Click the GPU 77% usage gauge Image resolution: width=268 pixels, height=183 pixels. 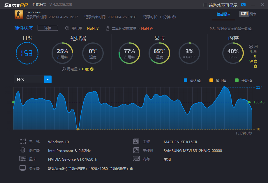pyautogui.click(x=129, y=53)
